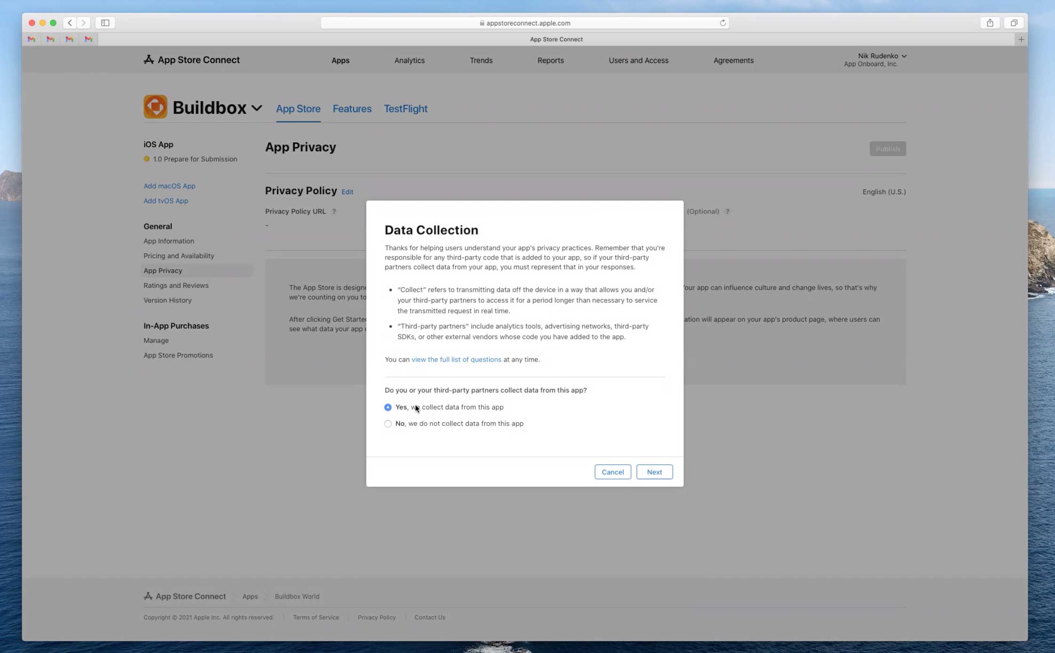Click the Safari back arrow button
The width and height of the screenshot is (1055, 653).
[x=70, y=23]
